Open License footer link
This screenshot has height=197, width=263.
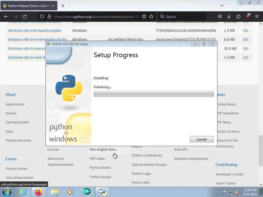[x=53, y=150]
